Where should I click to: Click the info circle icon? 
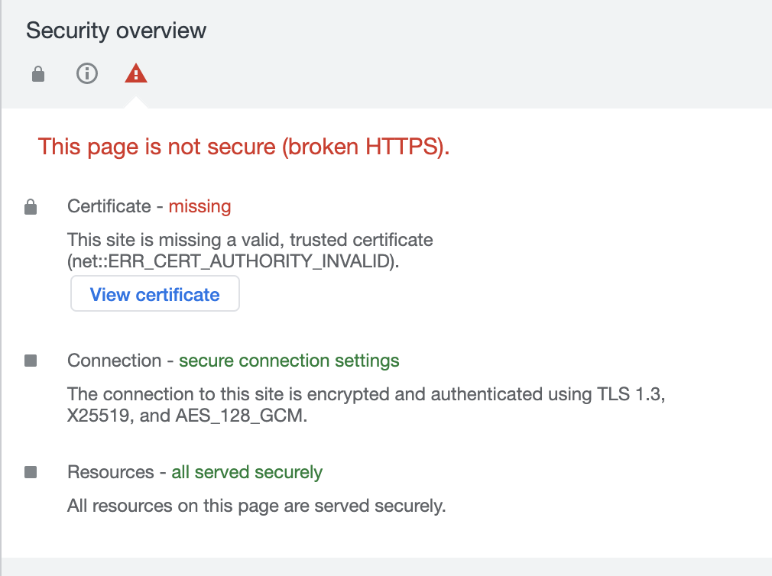click(86, 74)
